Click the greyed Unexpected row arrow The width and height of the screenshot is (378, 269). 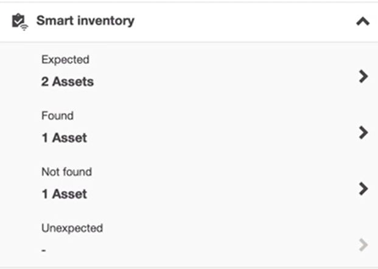(x=363, y=245)
